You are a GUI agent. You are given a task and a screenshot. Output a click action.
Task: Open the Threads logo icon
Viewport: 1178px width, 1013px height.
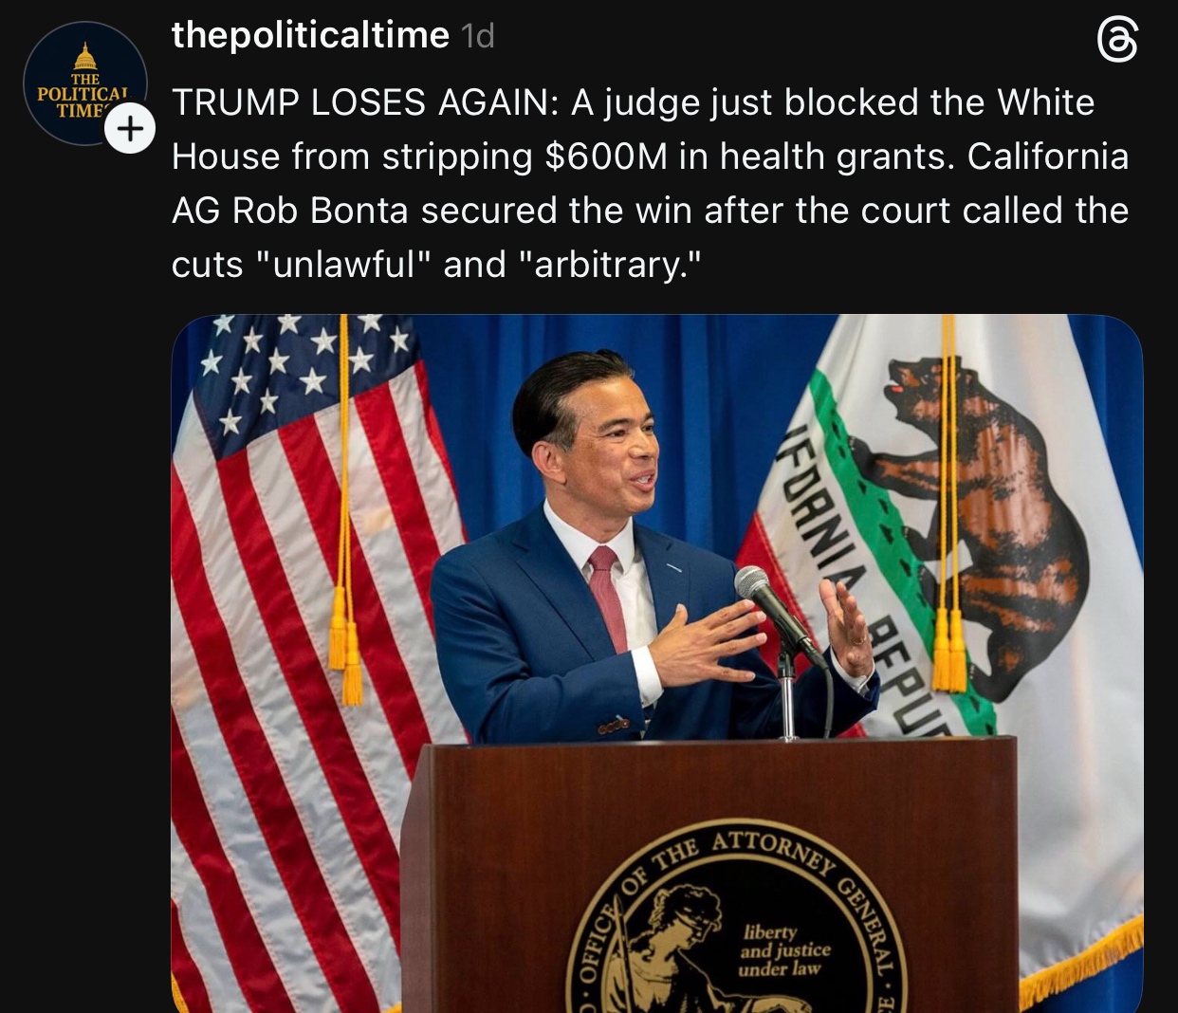coord(1116,41)
